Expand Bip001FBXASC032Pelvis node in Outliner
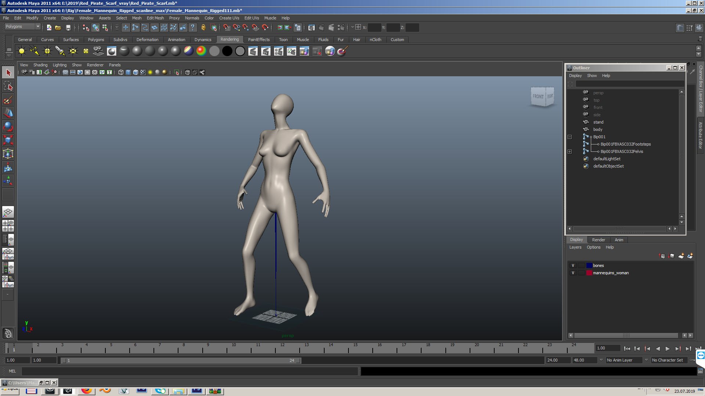 (570, 151)
